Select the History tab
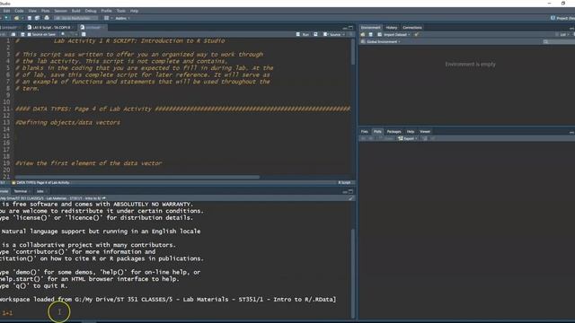 [392, 28]
